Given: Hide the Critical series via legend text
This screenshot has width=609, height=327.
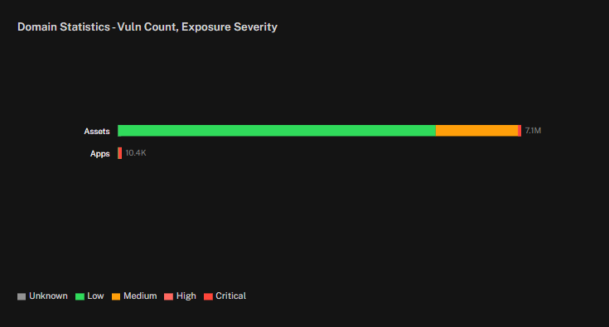Looking at the screenshot, I should pos(230,296).
